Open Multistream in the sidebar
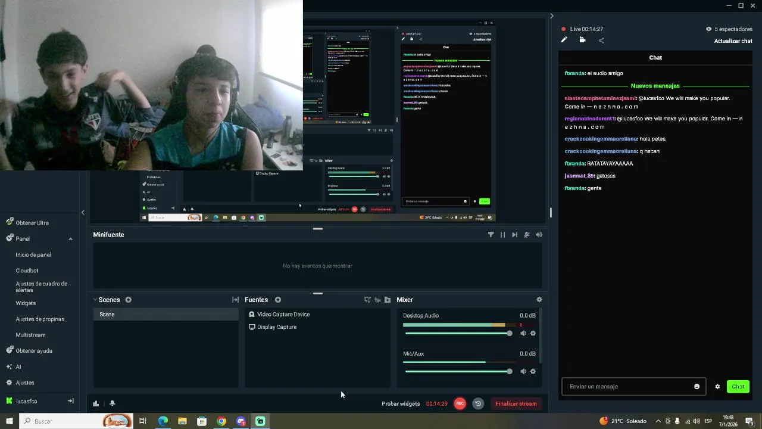 tap(30, 335)
